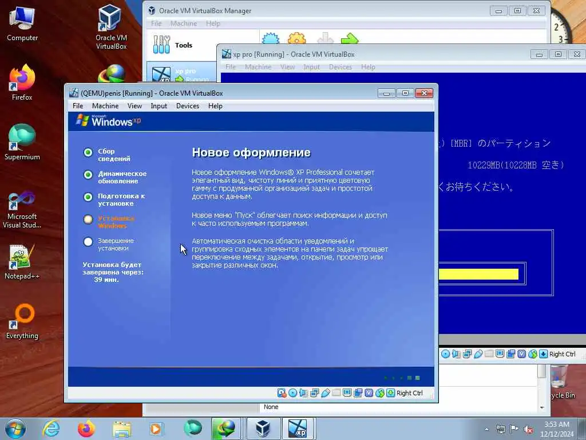Click the 'None' entry in VirtualBox Manager
Viewport: 586px width, 440px height.
coord(271,407)
